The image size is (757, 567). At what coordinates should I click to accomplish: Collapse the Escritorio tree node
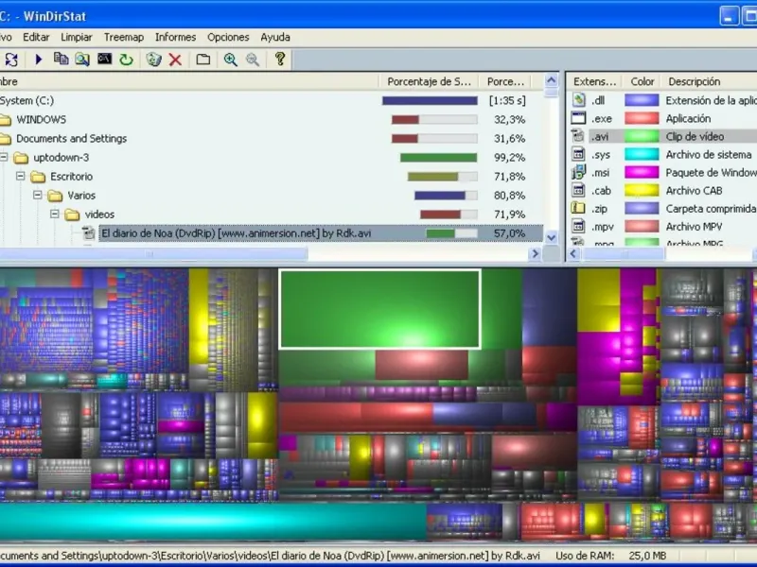click(x=20, y=176)
